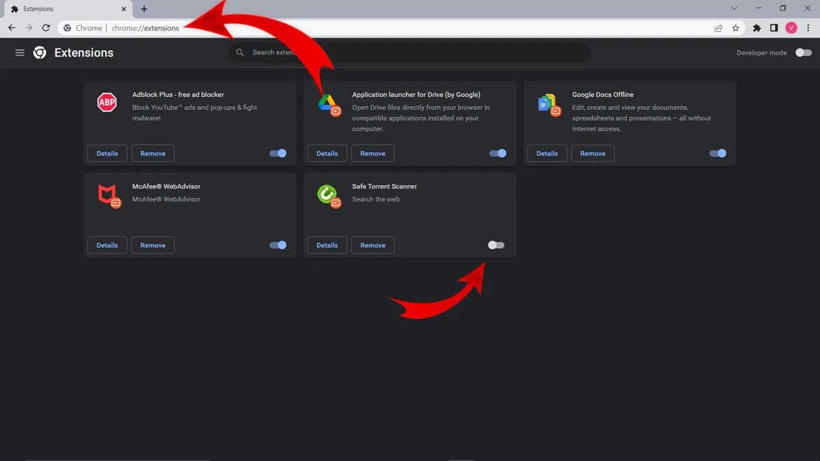
Task: Click 'Developer mode' label text
Action: [762, 53]
